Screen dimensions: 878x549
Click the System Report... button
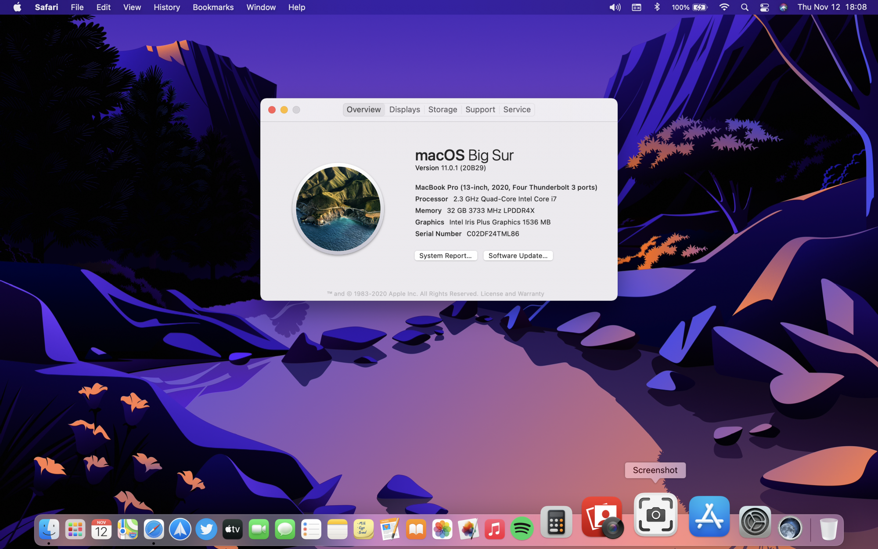point(445,256)
